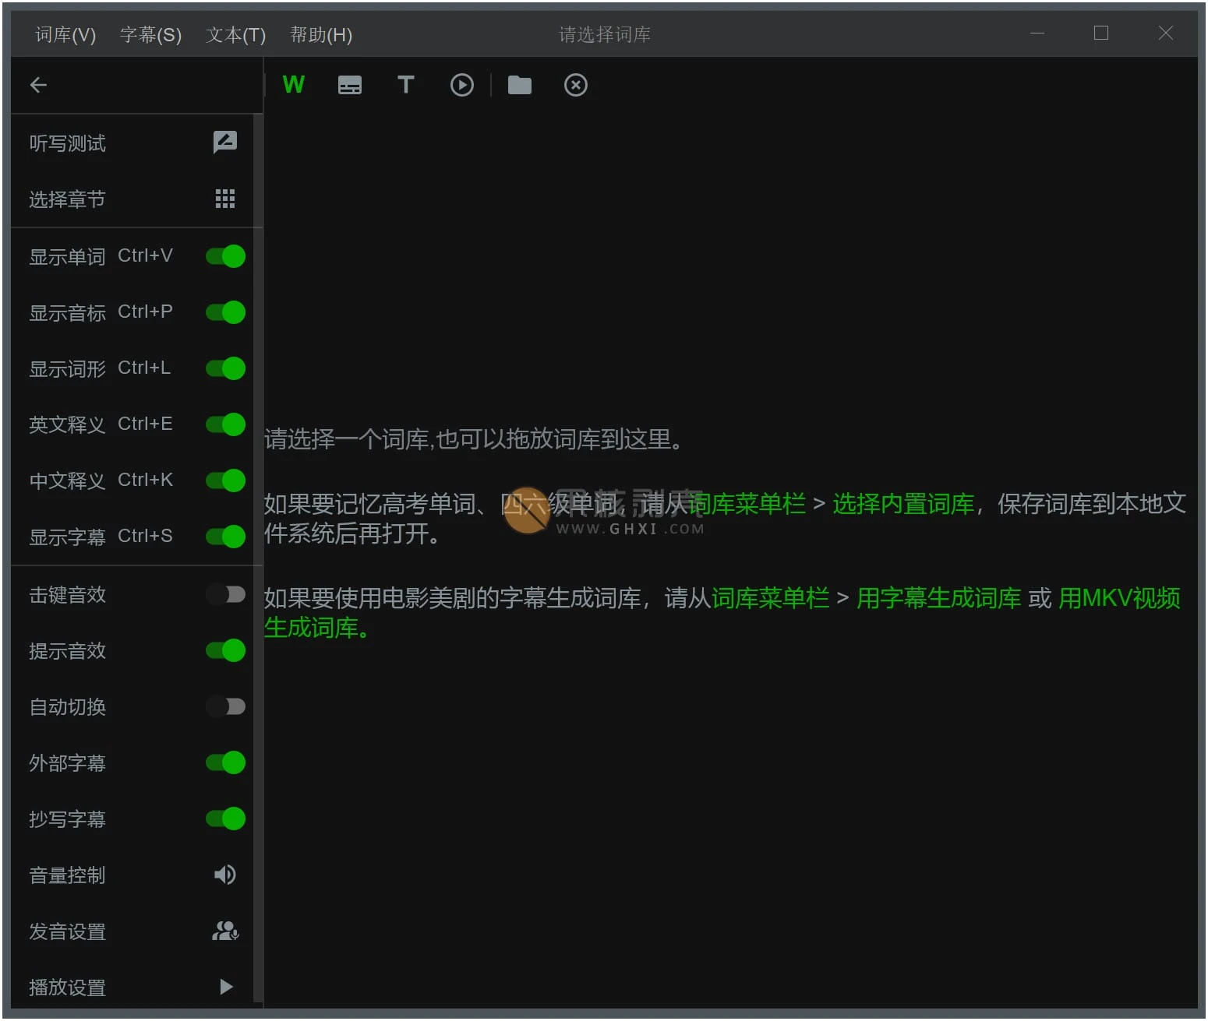Open the 词库(V) menu

pyautogui.click(x=65, y=35)
